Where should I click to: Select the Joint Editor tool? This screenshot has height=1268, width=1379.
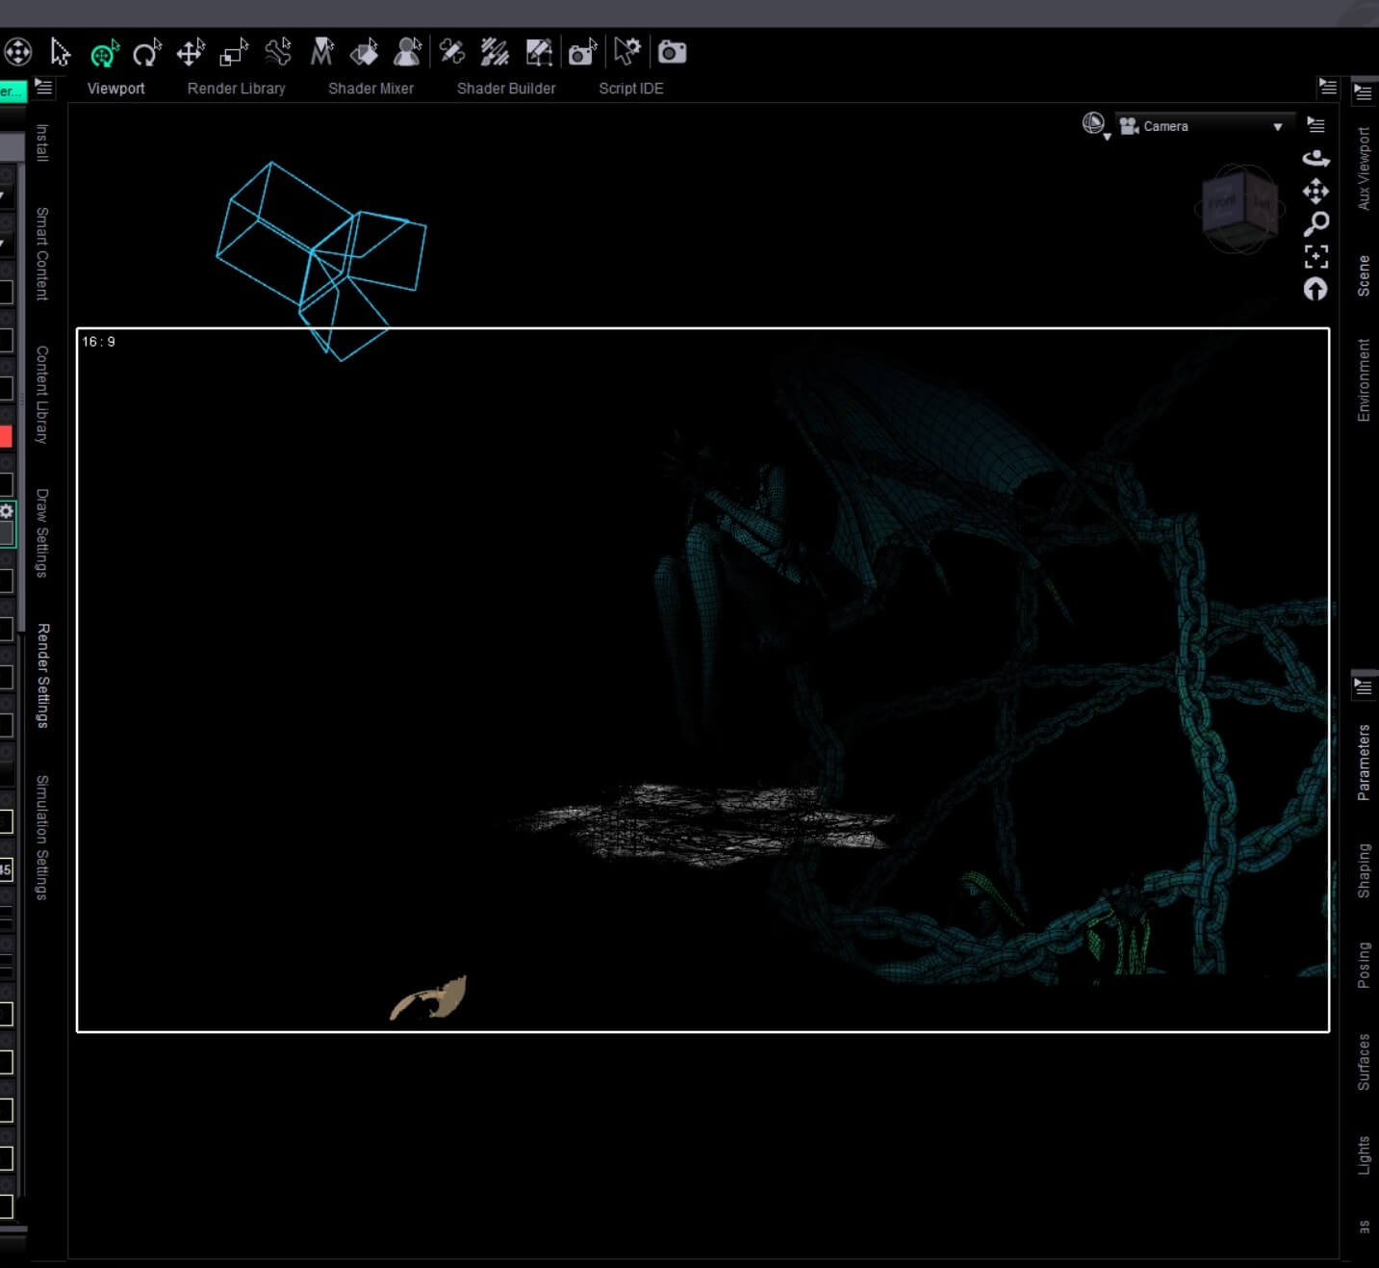tap(451, 52)
